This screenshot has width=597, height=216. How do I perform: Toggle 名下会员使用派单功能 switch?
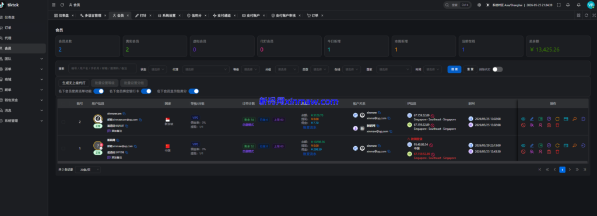coord(99,91)
